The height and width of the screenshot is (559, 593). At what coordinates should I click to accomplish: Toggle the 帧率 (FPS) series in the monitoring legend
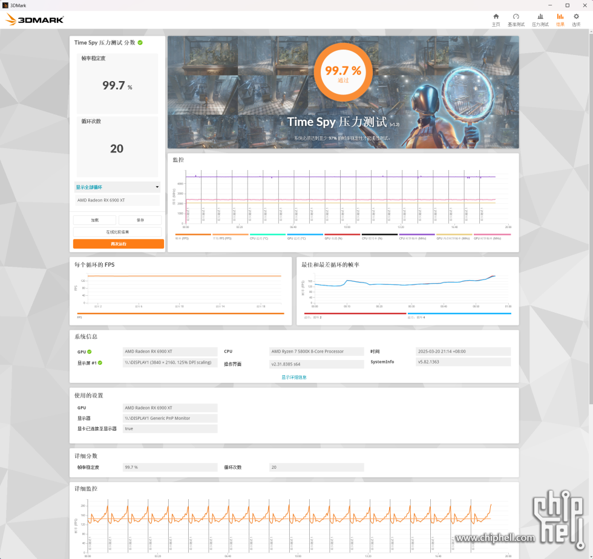pyautogui.click(x=193, y=237)
